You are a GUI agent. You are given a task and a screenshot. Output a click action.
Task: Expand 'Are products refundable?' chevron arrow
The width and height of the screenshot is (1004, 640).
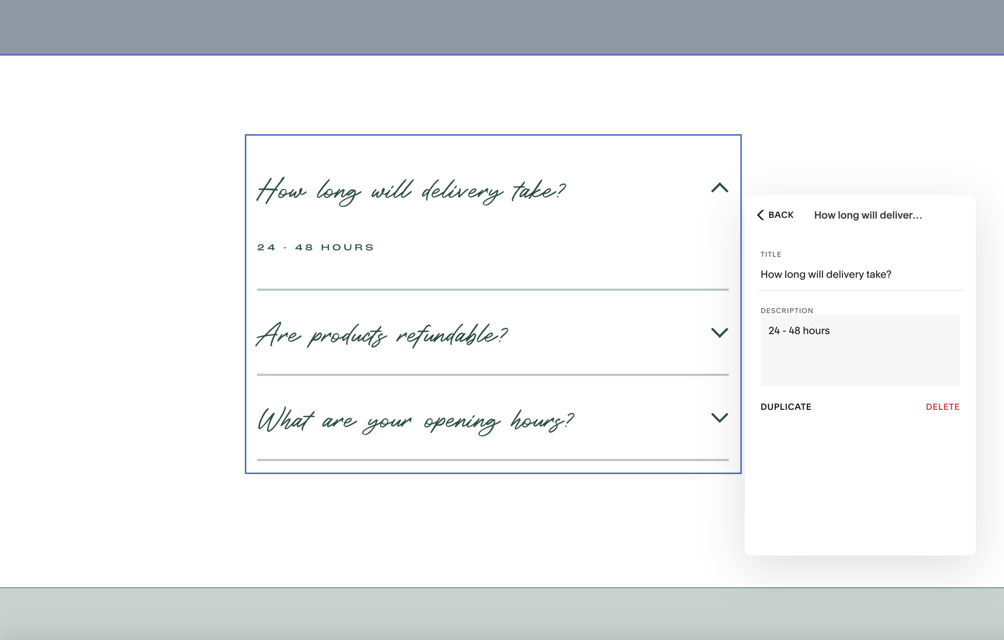[x=719, y=333]
